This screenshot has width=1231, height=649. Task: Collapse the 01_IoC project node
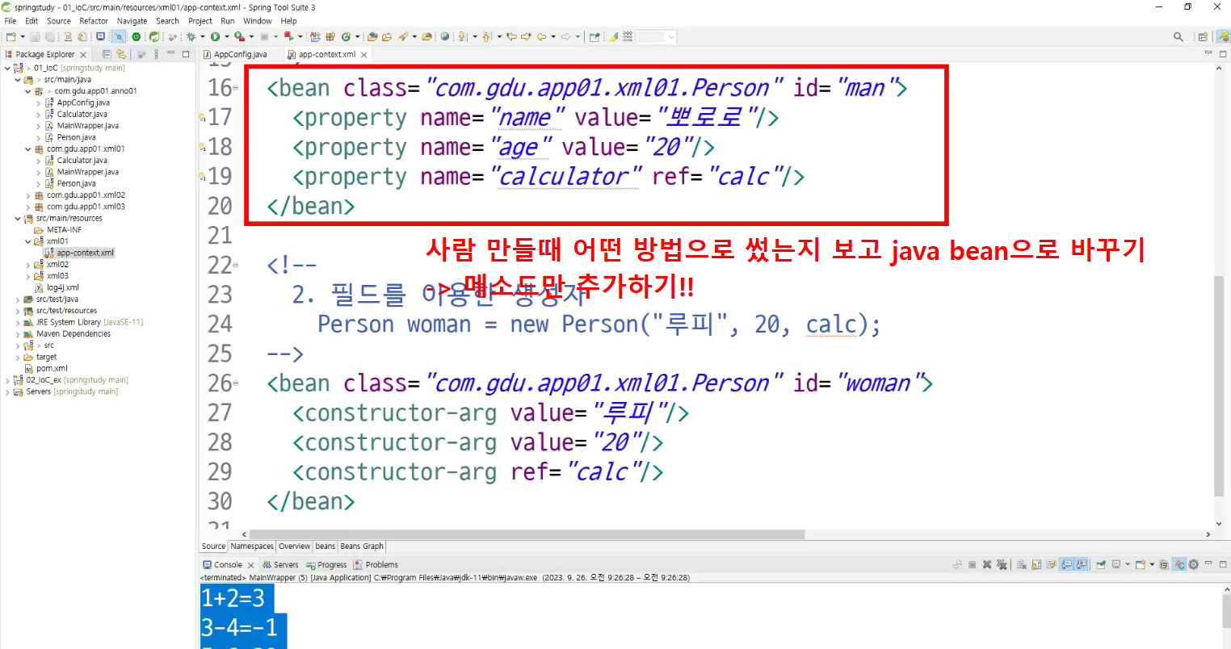tap(7, 68)
